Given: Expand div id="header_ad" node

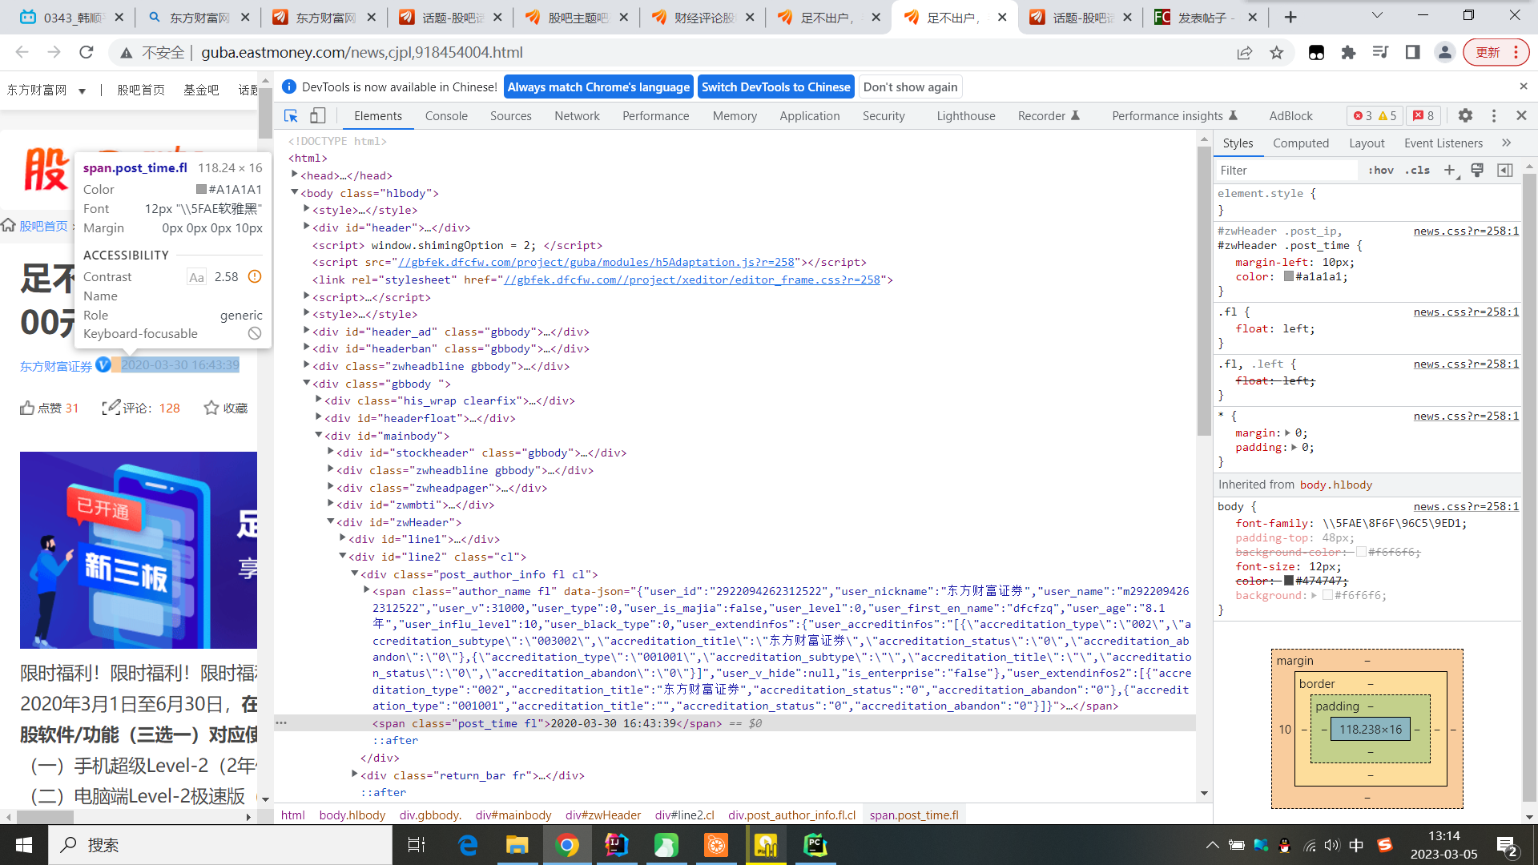Looking at the screenshot, I should (x=307, y=331).
